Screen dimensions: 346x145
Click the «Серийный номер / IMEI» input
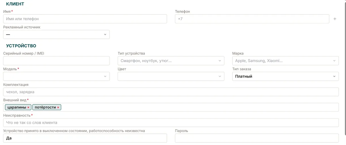tap(57, 61)
